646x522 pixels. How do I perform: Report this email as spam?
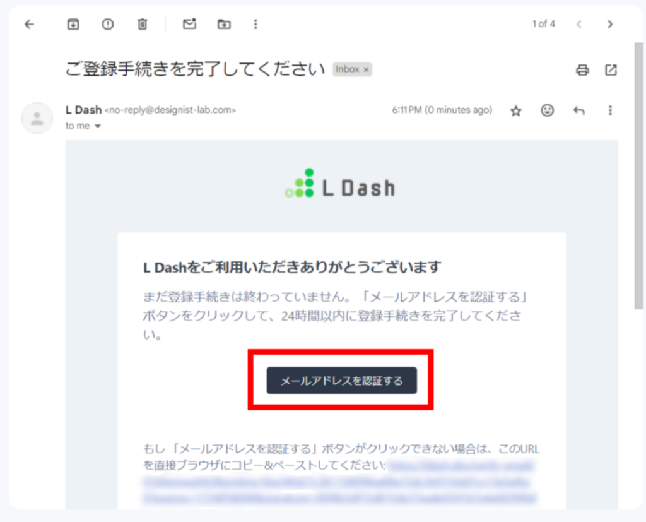108,25
